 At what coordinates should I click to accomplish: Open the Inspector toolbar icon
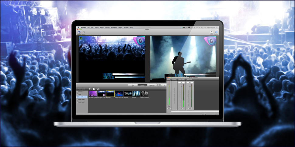click(x=216, y=32)
